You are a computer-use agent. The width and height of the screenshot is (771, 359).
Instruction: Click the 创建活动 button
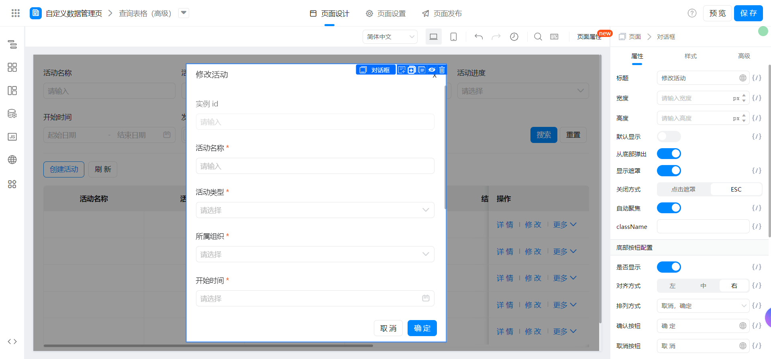pos(64,169)
